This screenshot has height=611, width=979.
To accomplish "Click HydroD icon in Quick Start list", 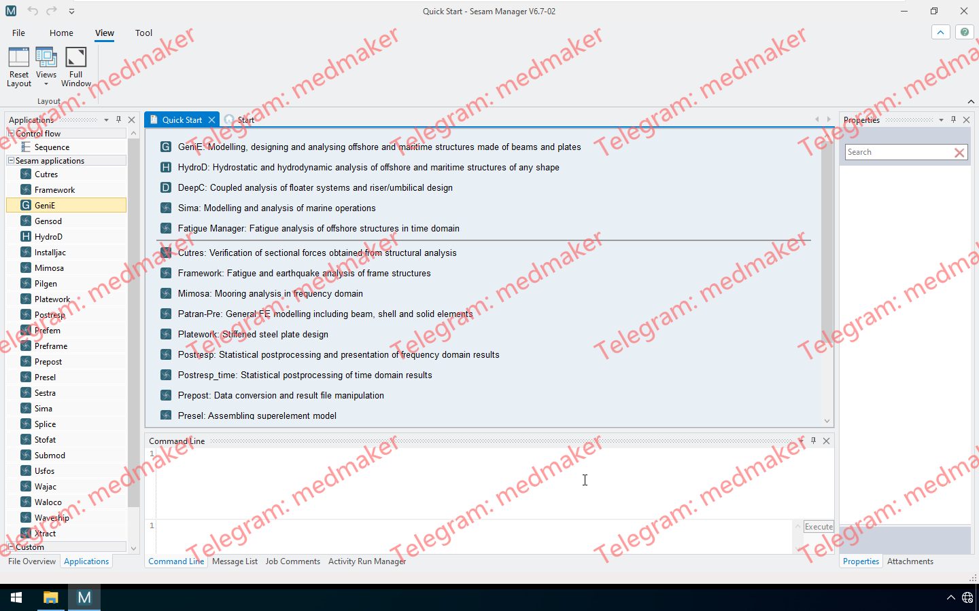I will [165, 167].
